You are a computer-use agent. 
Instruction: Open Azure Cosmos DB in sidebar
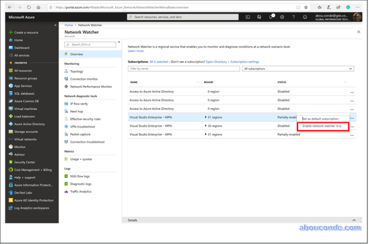pos(26,101)
